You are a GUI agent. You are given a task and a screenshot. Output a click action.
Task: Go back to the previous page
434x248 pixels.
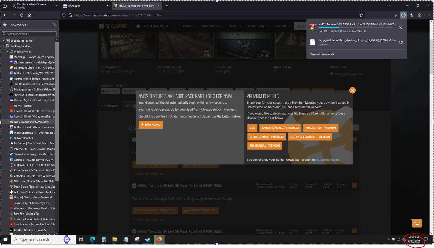pos(5,15)
